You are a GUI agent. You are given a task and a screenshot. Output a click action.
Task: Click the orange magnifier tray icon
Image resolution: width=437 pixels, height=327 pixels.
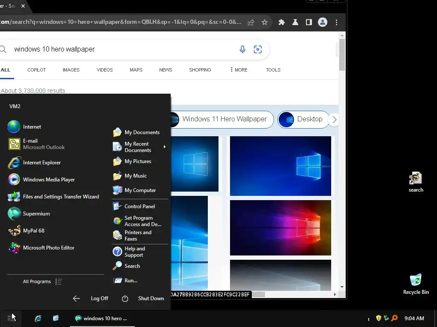coord(394,318)
